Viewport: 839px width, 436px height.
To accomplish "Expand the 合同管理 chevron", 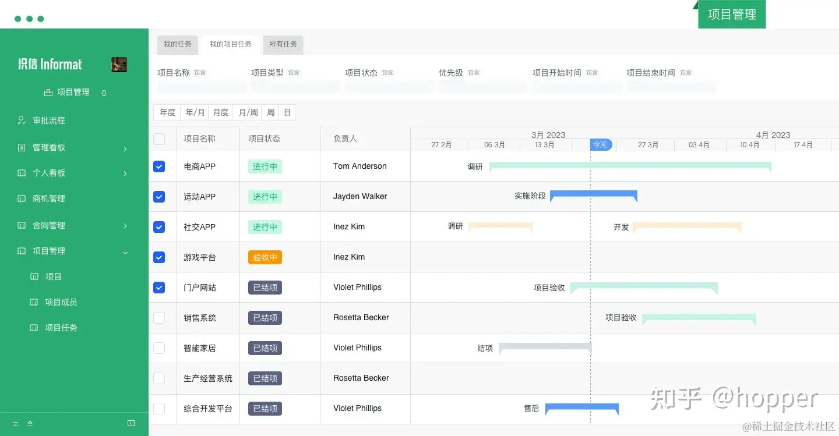I will point(125,226).
